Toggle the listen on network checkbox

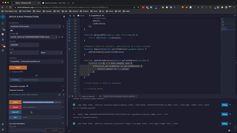[x=80, y=96]
